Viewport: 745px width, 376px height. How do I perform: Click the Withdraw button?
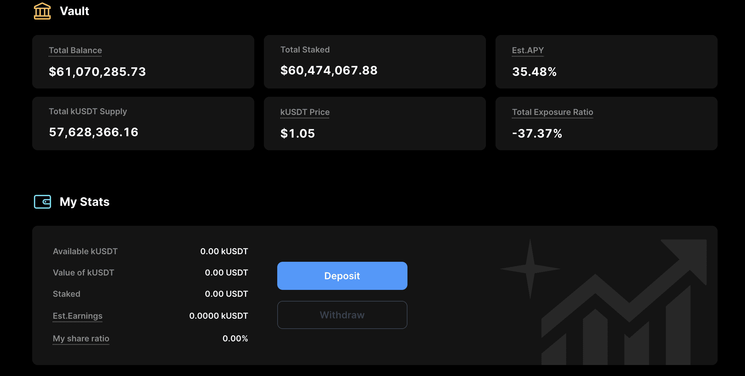[x=342, y=315]
